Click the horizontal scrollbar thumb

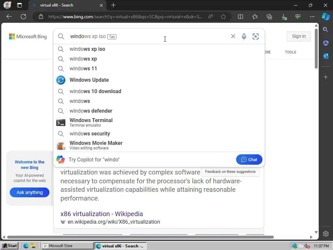point(140,237)
